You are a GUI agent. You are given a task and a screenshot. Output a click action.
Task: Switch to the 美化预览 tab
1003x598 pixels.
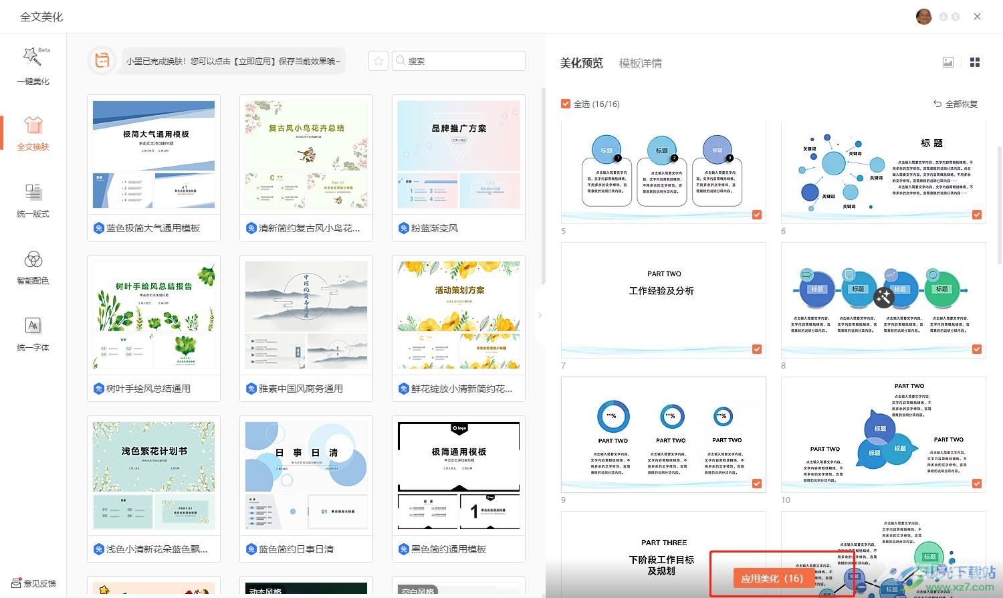(581, 63)
